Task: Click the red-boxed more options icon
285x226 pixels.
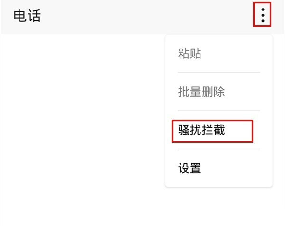Action: [262, 14]
